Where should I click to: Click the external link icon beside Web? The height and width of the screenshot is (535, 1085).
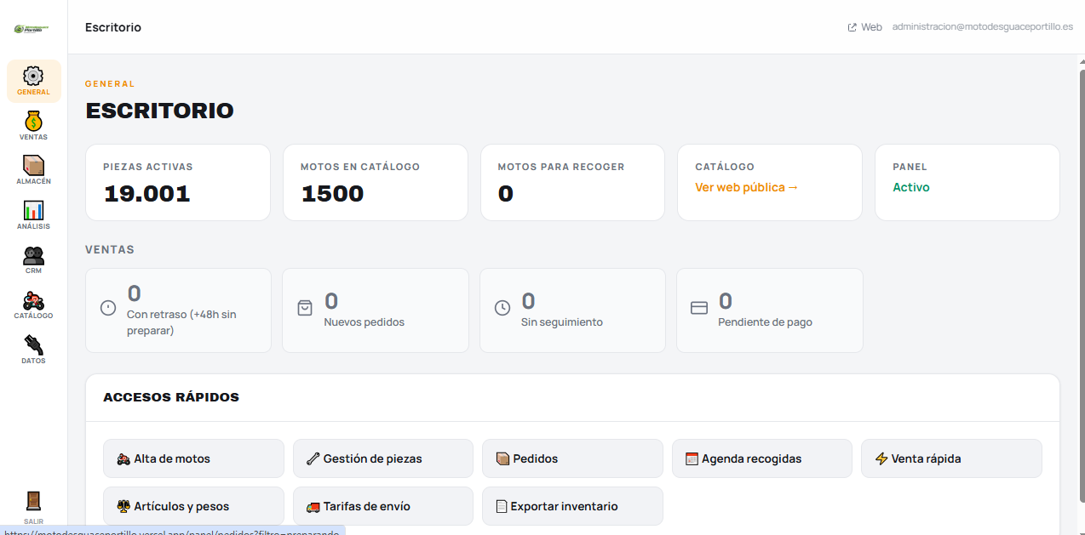(852, 27)
